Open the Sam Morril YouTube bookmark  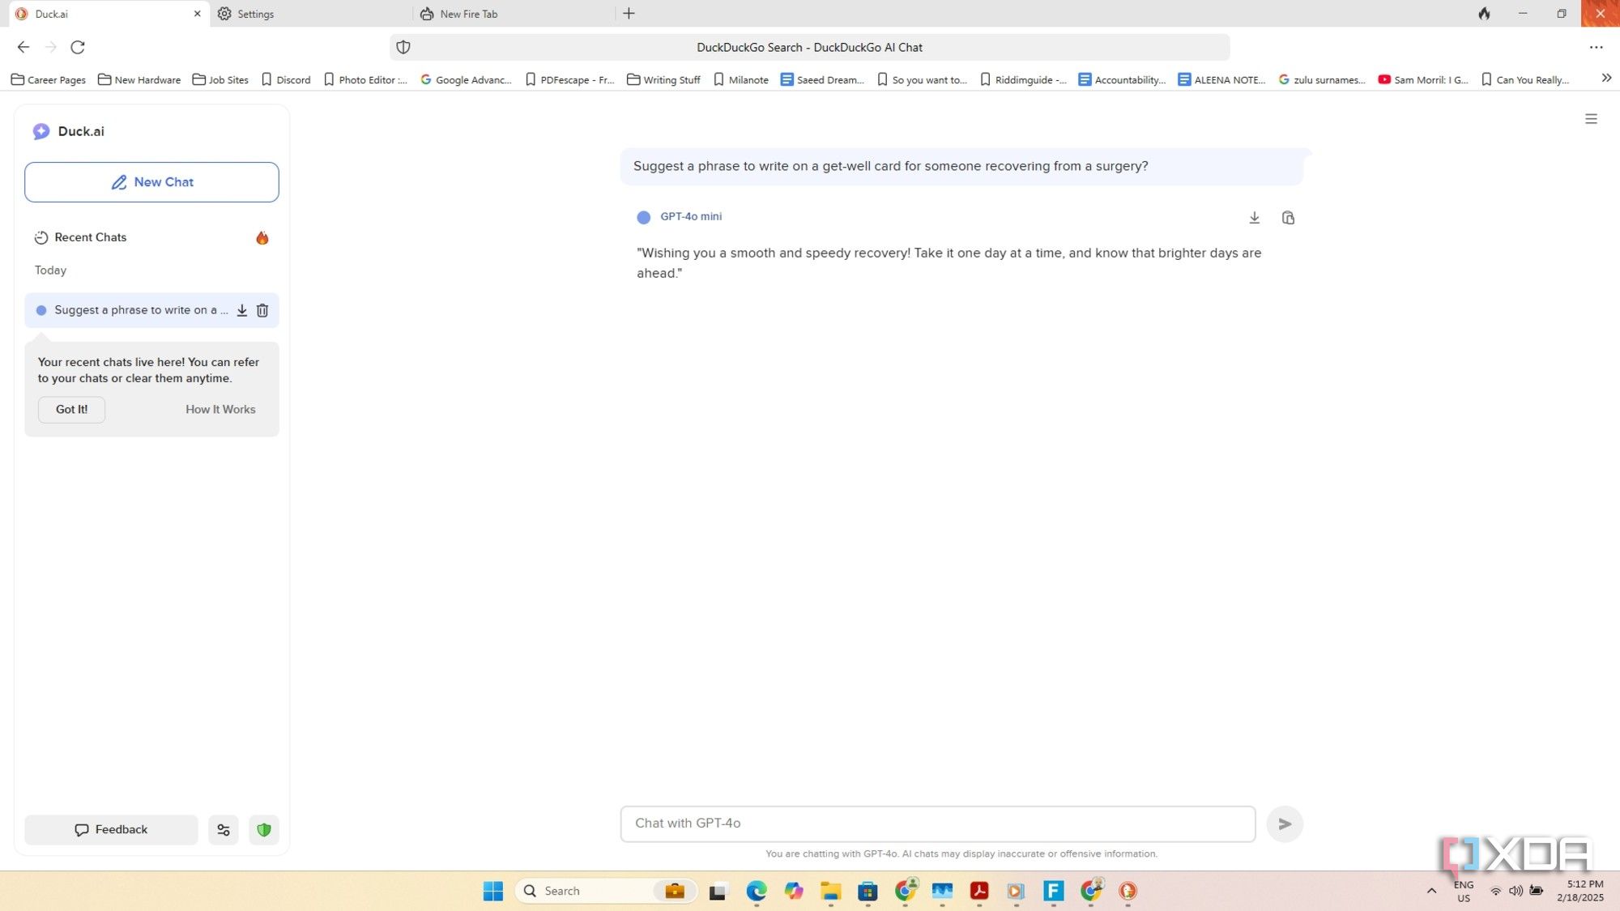[1423, 79]
